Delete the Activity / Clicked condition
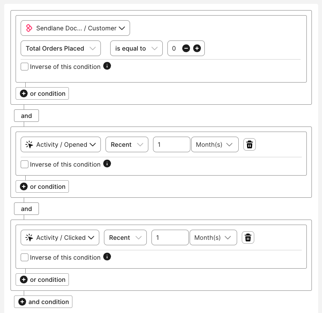This screenshot has width=322, height=313. 248,237
